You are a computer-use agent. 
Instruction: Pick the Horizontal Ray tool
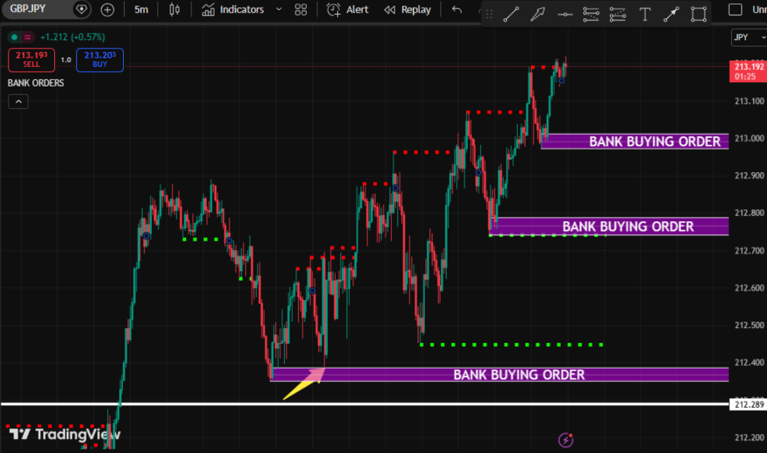(x=565, y=14)
